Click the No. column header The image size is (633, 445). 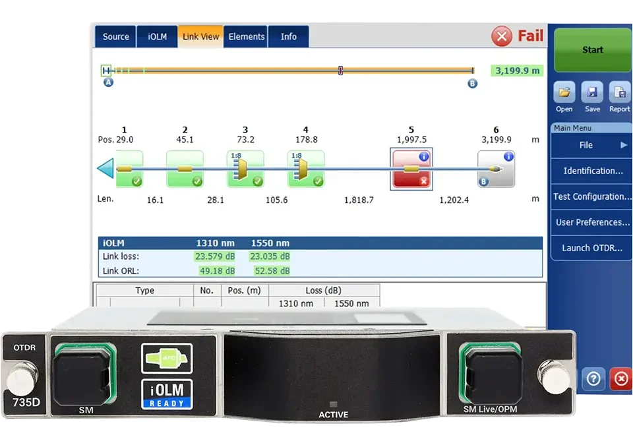[x=206, y=290]
